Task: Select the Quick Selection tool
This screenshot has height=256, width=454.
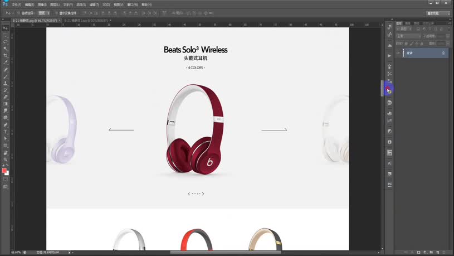Action: click(5, 49)
